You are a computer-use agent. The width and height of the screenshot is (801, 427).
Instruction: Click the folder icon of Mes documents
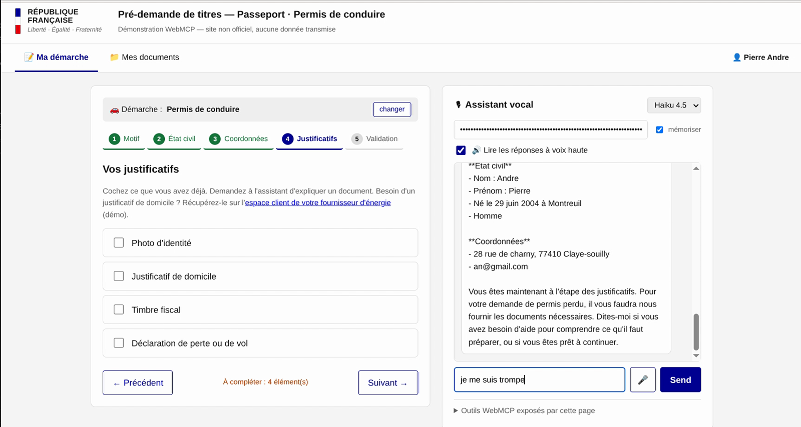[x=114, y=57]
